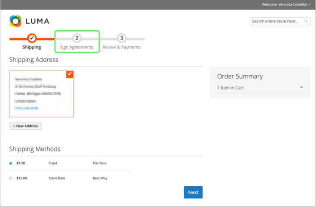Select the $15.00 Table Rate option
The height and width of the screenshot is (207, 316).
[11, 178]
